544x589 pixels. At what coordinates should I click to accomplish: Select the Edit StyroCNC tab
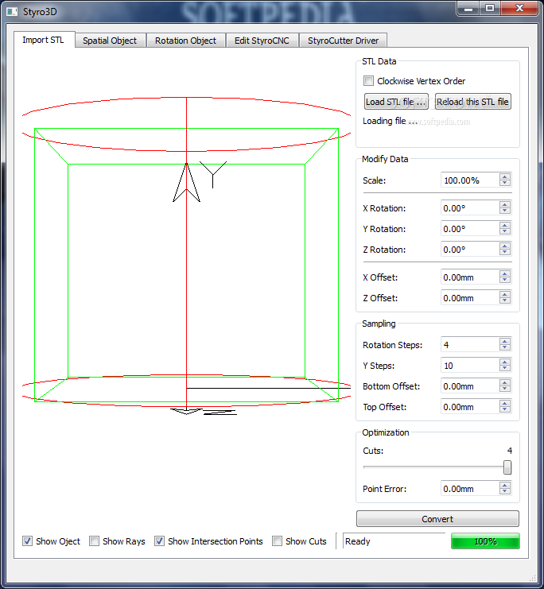[262, 41]
